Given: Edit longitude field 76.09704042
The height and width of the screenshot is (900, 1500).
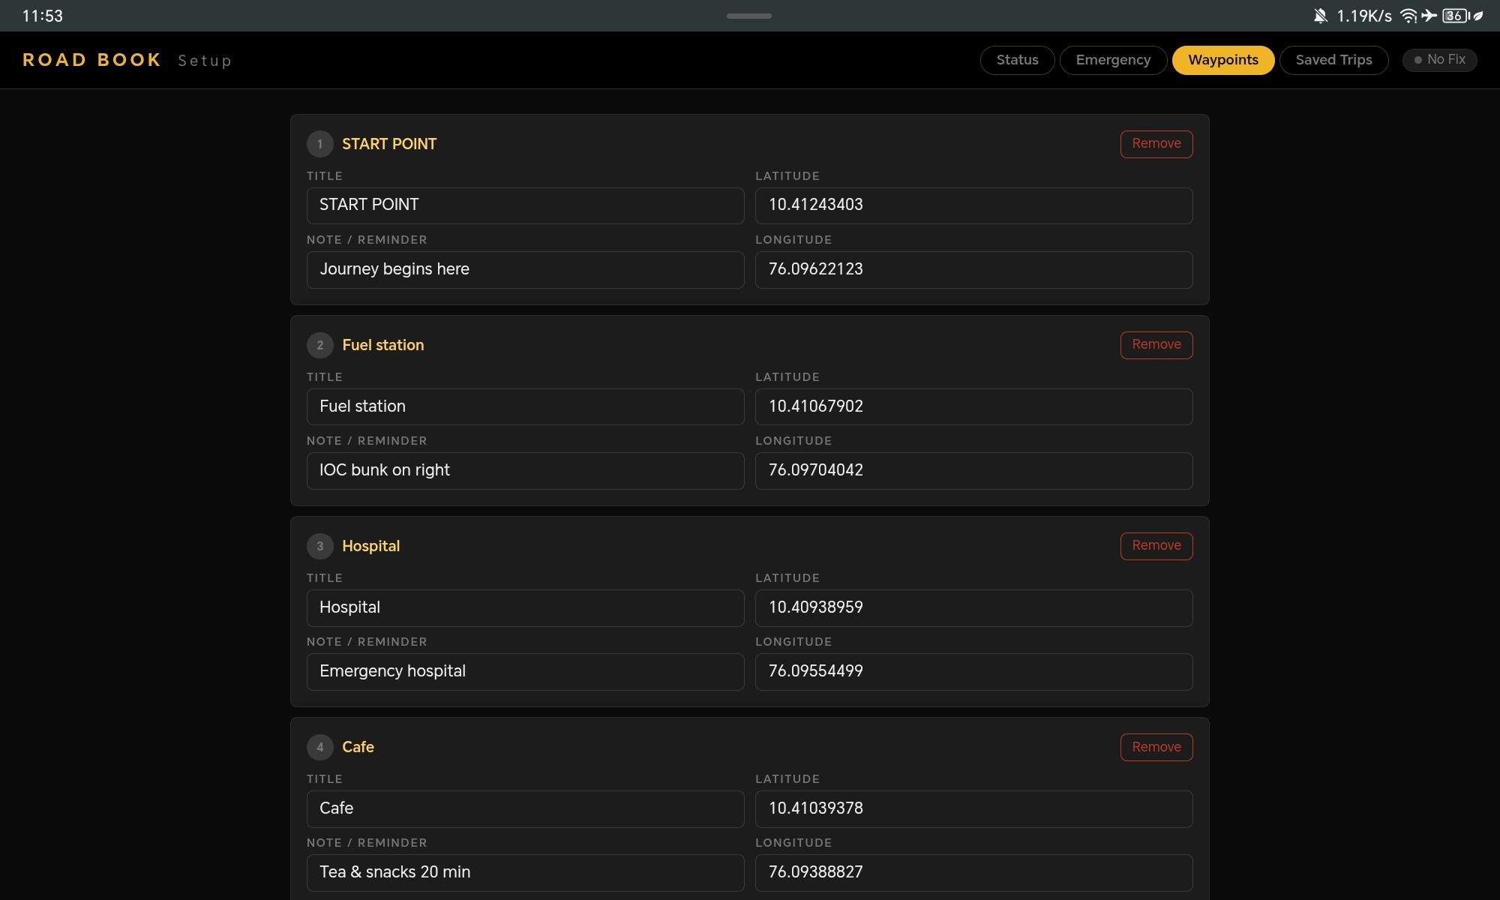Looking at the screenshot, I should point(973,471).
